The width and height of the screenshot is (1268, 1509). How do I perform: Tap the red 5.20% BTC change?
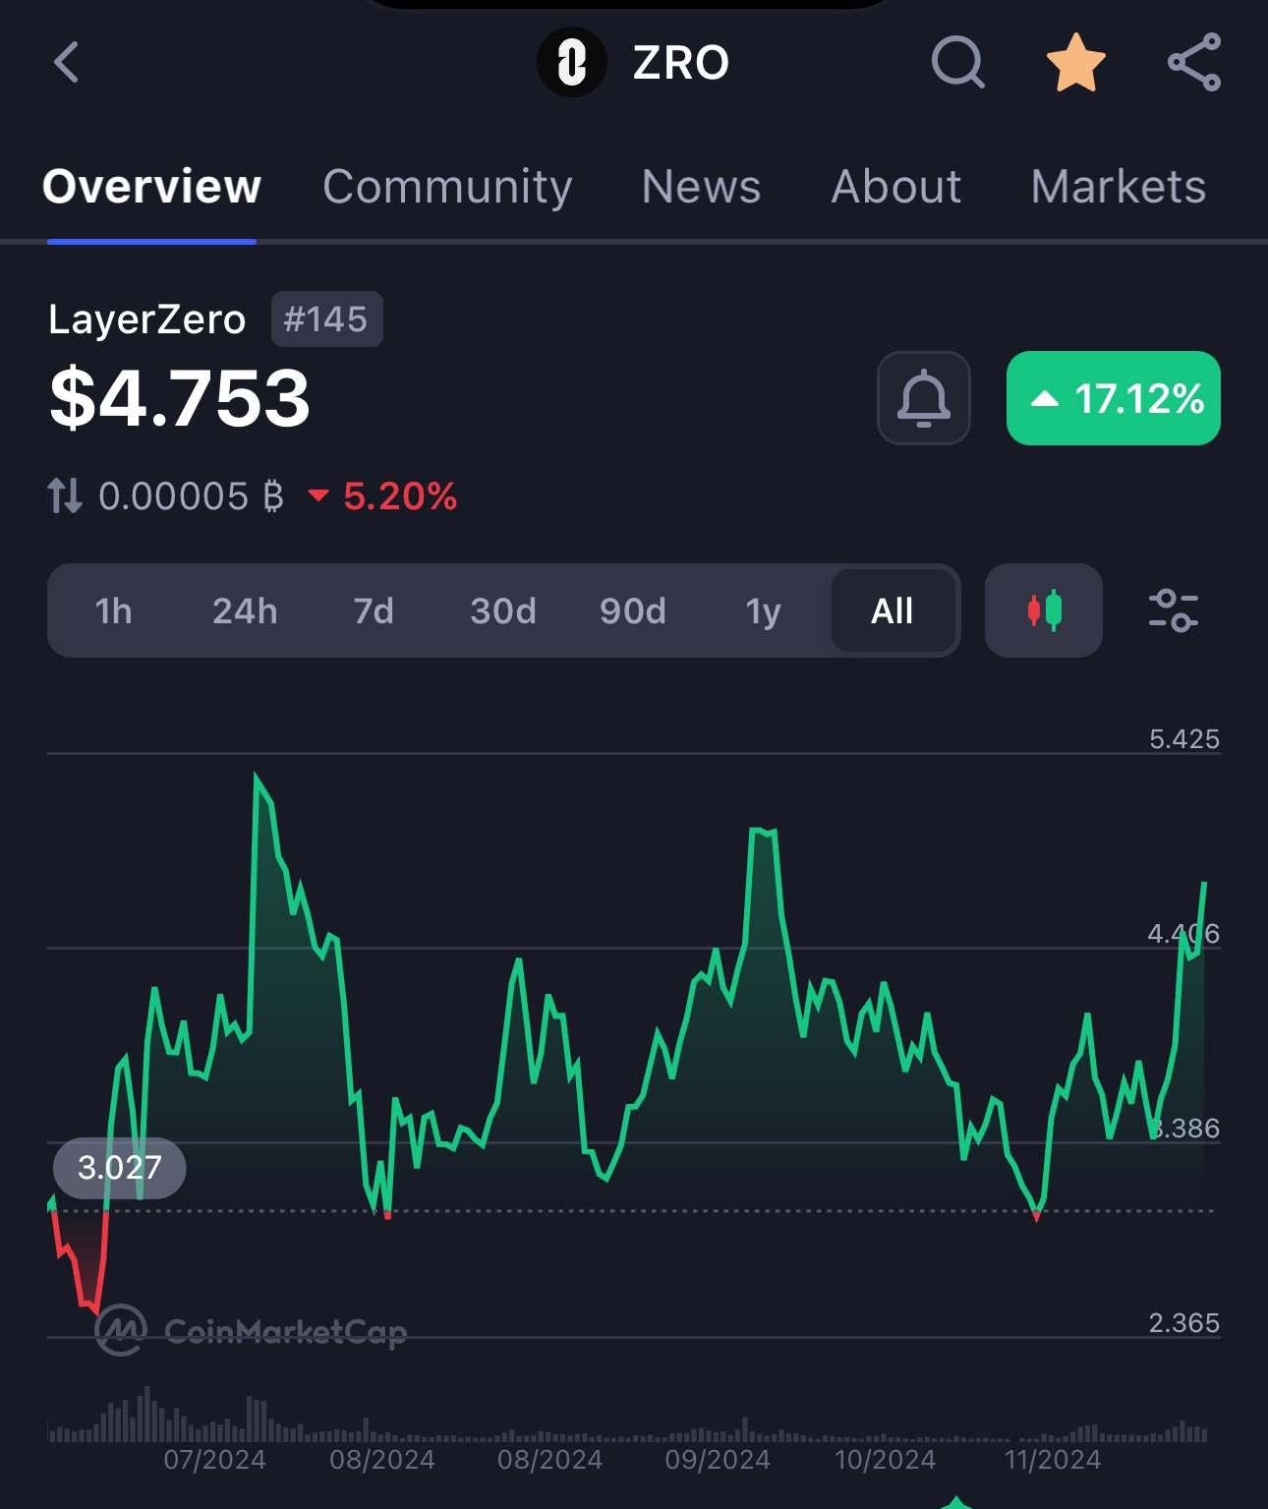(x=382, y=495)
